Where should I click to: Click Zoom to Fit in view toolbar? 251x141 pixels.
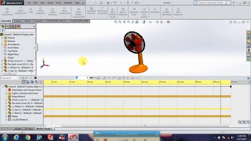116,22
